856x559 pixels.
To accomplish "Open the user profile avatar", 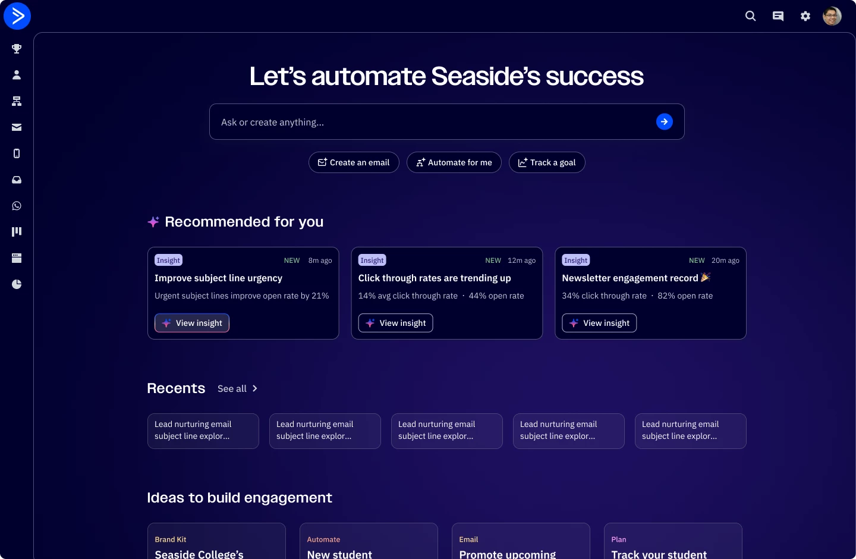I will point(832,16).
